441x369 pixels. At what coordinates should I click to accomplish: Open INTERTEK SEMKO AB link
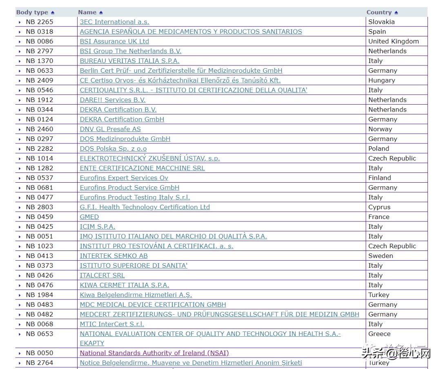click(x=114, y=256)
